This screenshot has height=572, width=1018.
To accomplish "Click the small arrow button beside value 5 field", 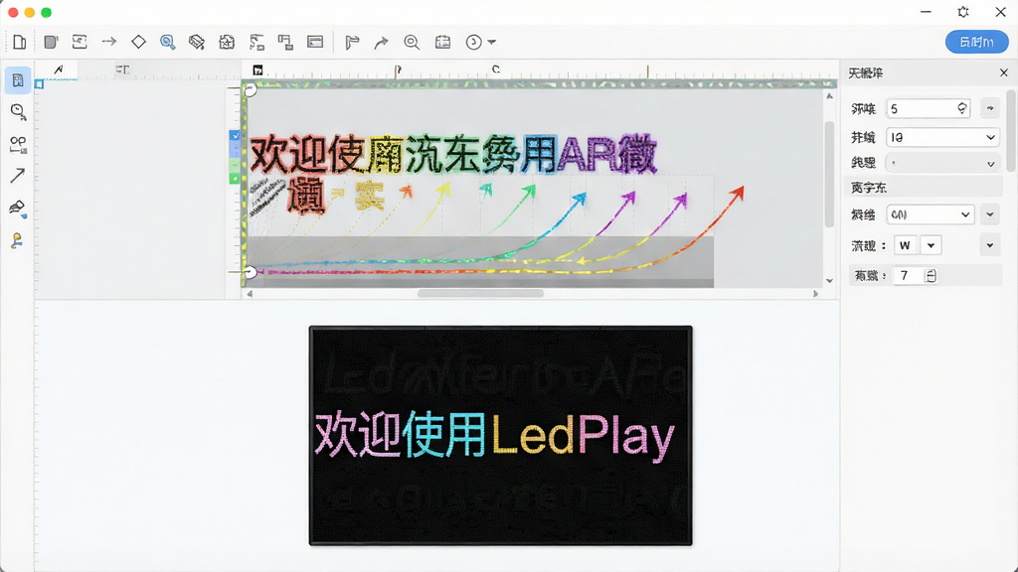I will [990, 108].
